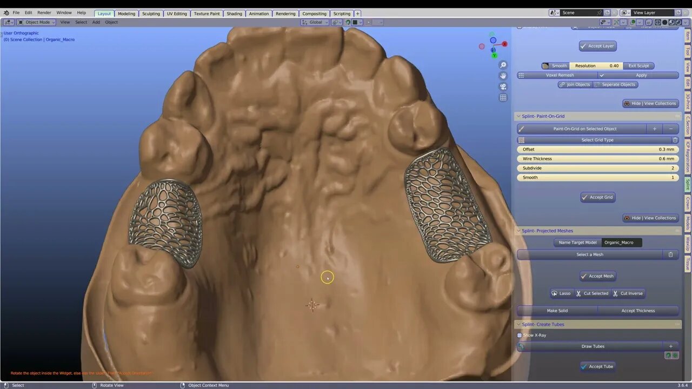692x389 pixels.
Task: Click minus button next to Paint-On-Grid
Action: pos(671,129)
